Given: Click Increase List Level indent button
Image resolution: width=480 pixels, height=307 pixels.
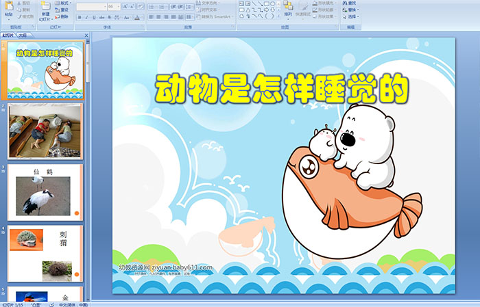Looking at the screenshot, I should pos(180,7).
